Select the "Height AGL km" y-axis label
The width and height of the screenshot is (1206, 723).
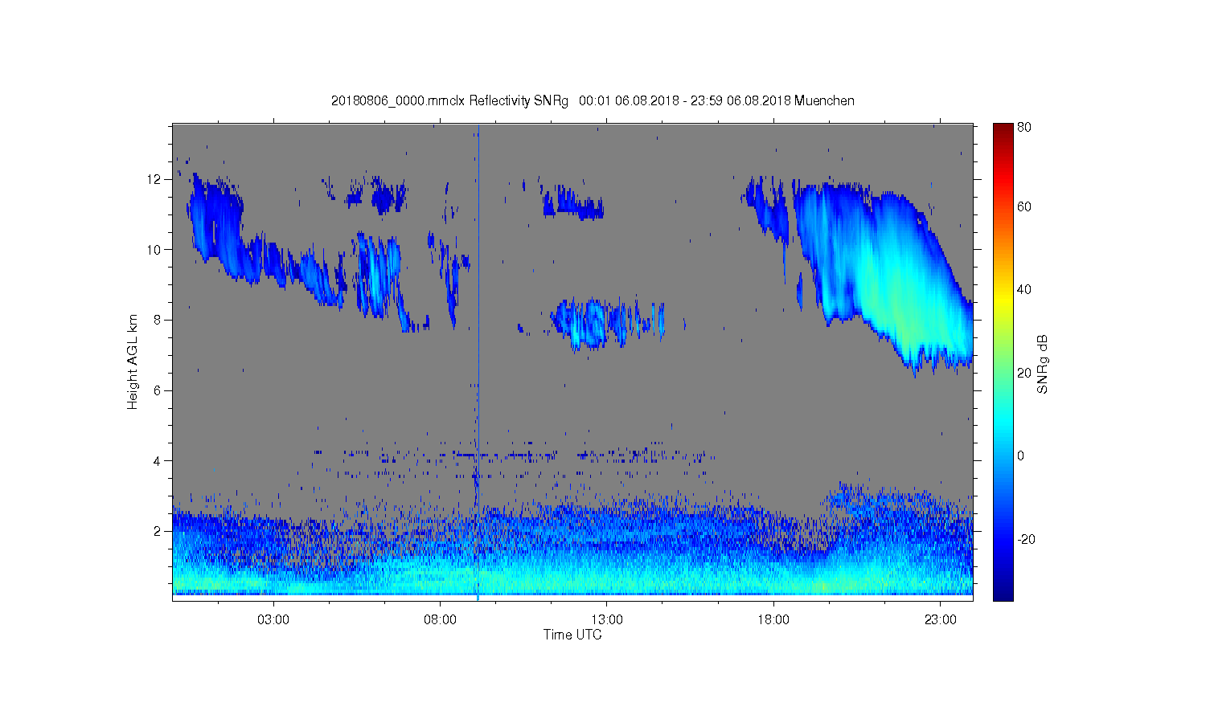pyautogui.click(x=133, y=362)
